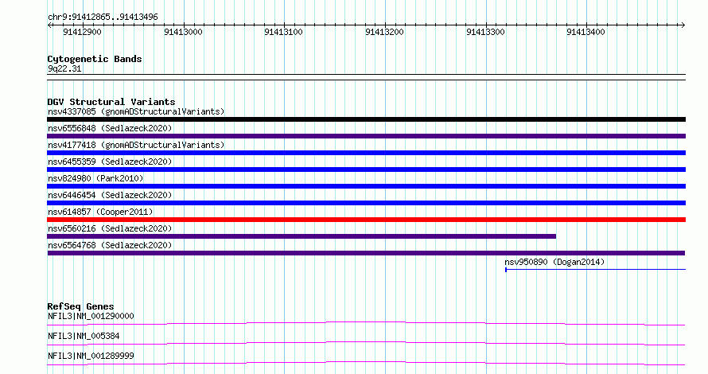Select the Cytogenetic Bands track heading
The width and height of the screenshot is (708, 374).
pyautogui.click(x=95, y=59)
